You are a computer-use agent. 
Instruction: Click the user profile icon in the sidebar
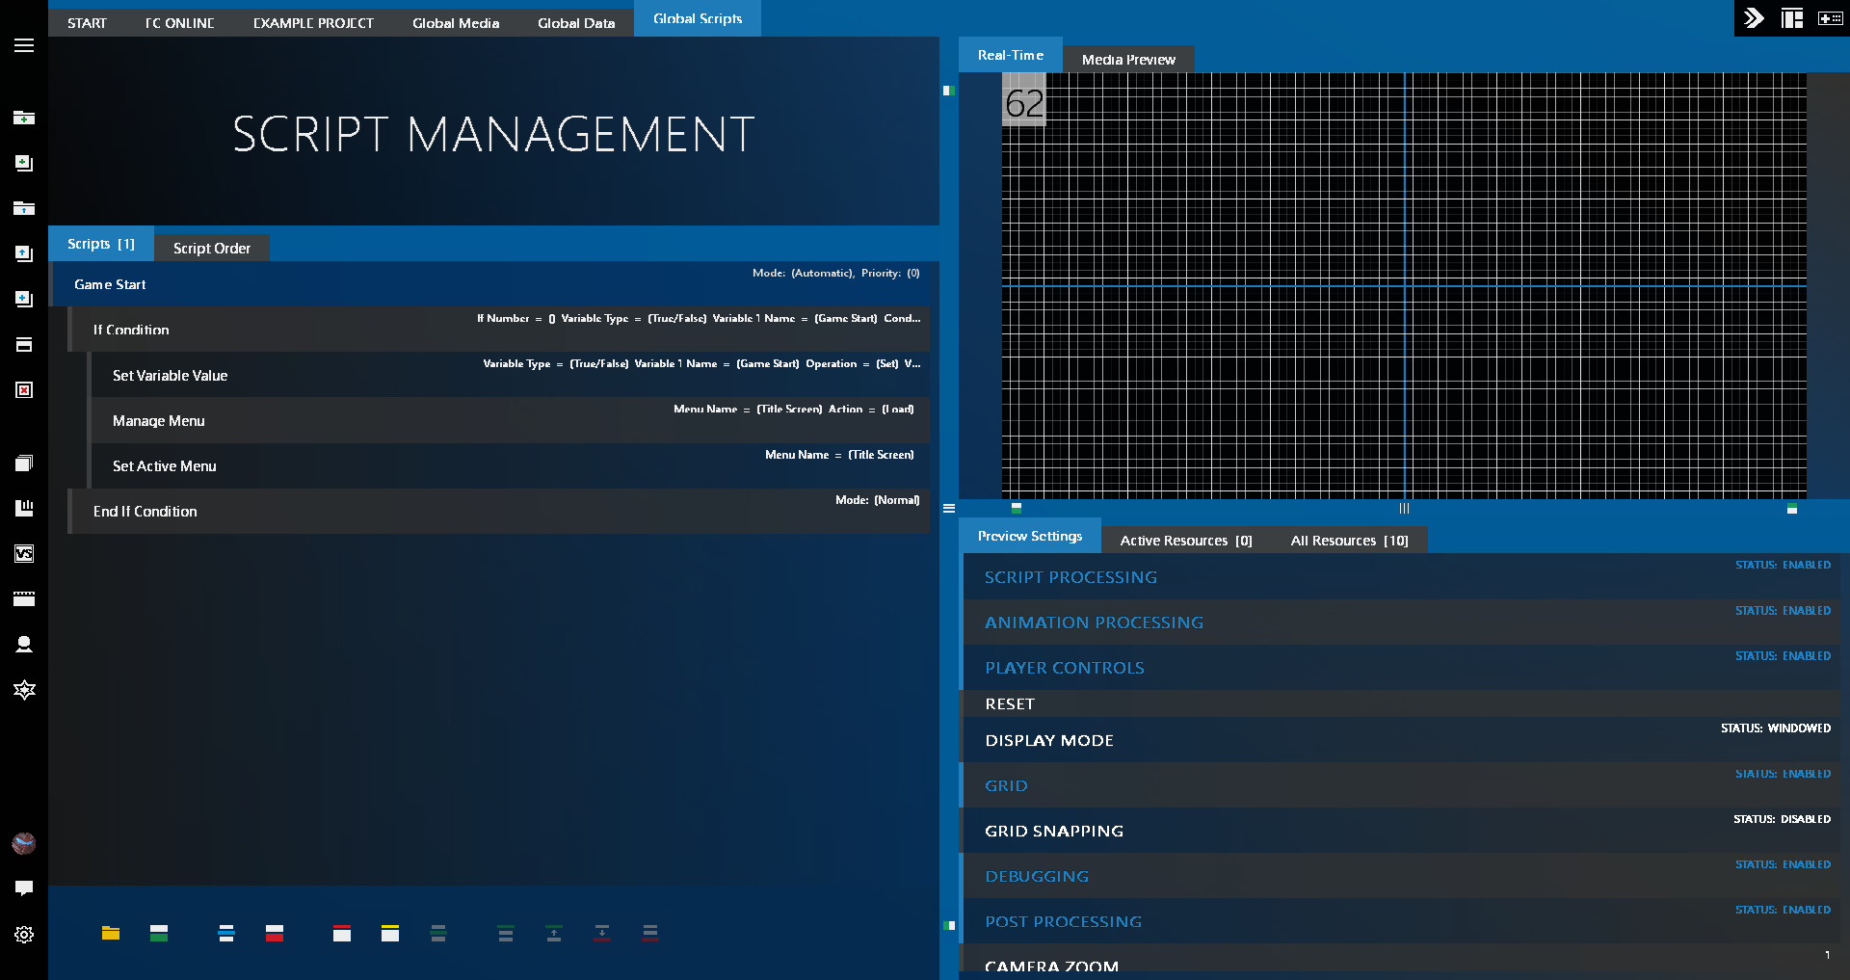tap(24, 644)
